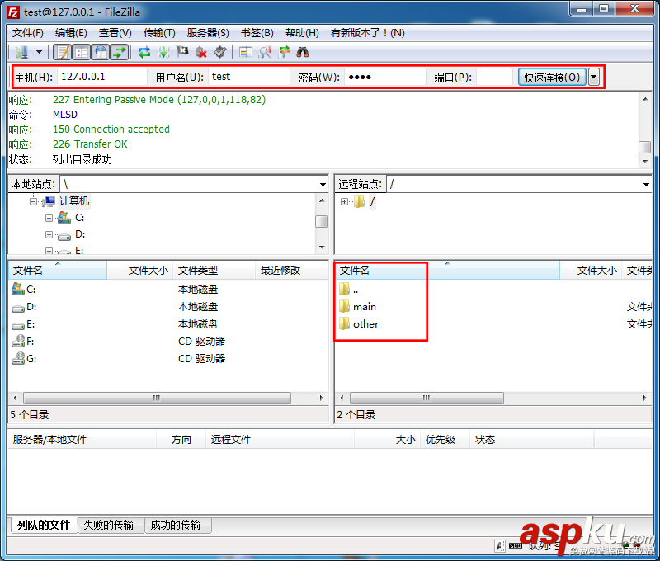This screenshot has height=561, width=660.
Task: Open the local site path dropdown
Action: (324, 183)
